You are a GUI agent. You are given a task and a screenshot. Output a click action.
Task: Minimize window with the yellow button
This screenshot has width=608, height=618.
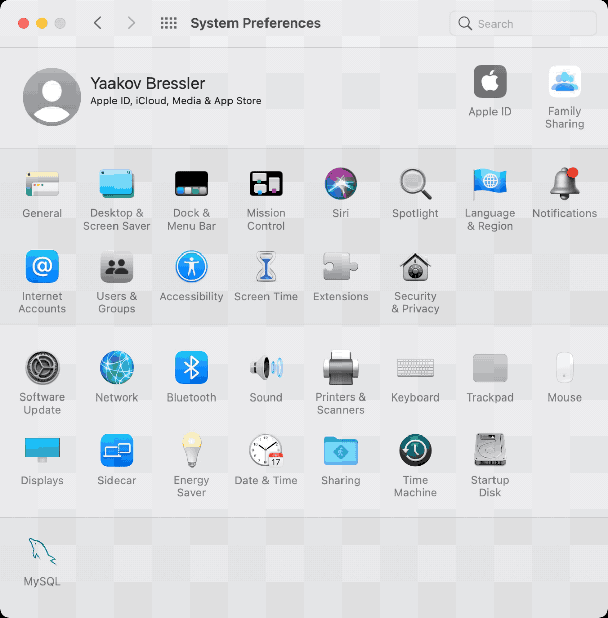point(42,23)
